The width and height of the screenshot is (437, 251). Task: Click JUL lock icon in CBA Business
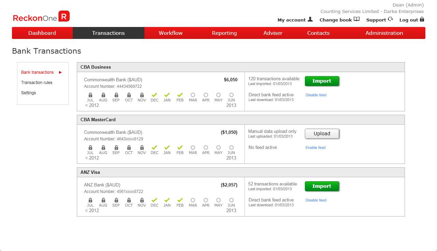coord(90,95)
